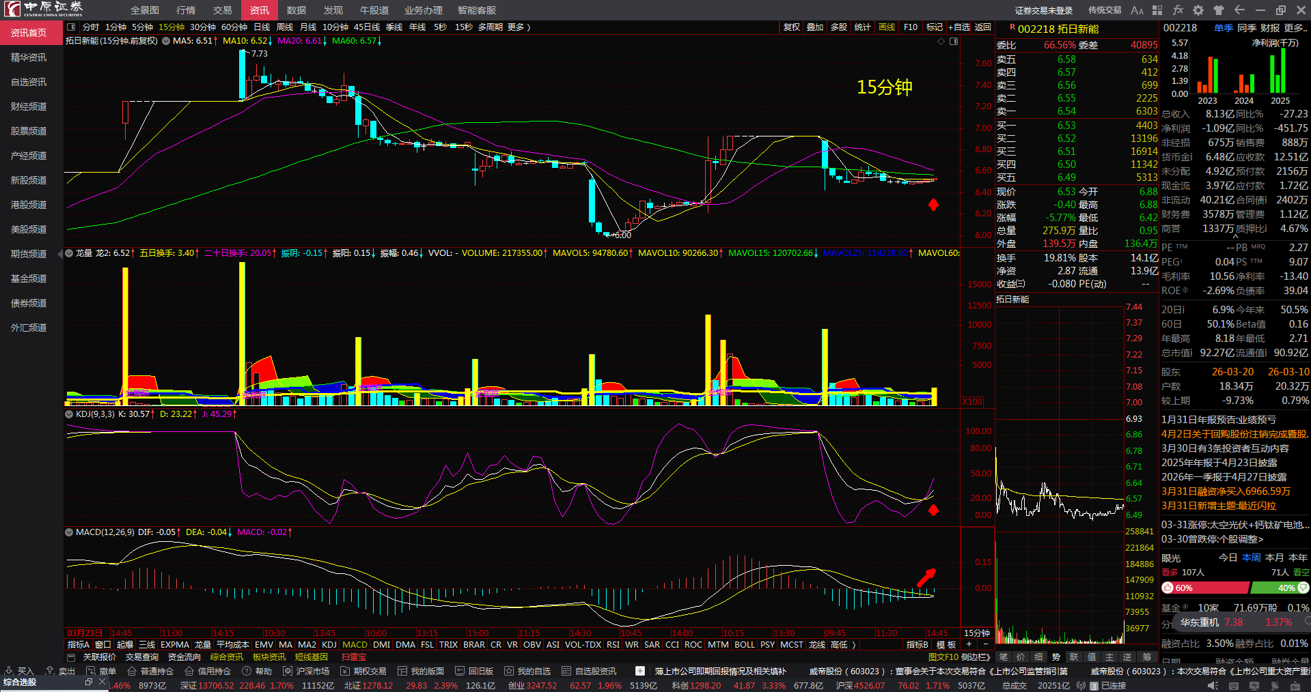Open the layout grid icon in title bar
The image size is (1311, 692).
[x=1157, y=10]
